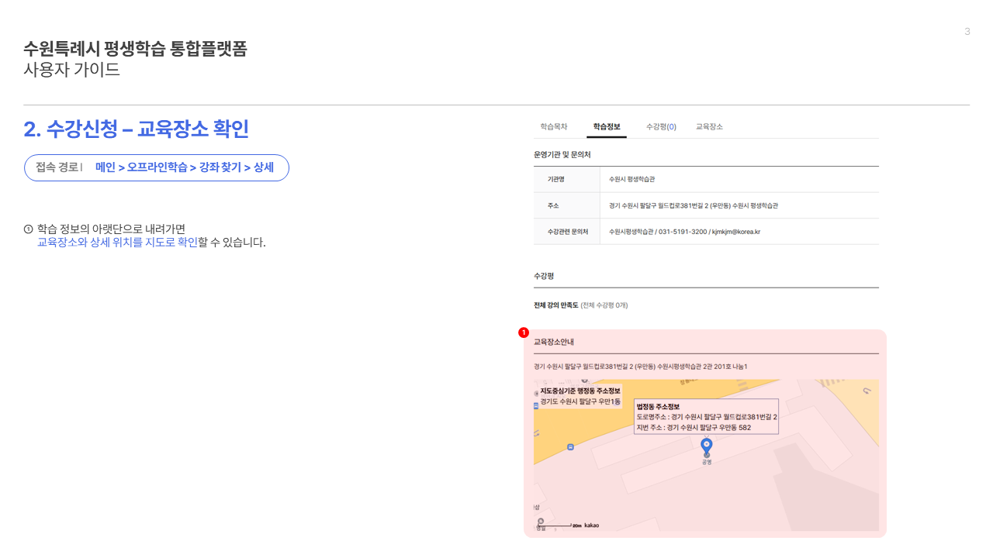
Task: Click the 수원시 평생학습관 value in 기관명 row
Action: point(632,179)
